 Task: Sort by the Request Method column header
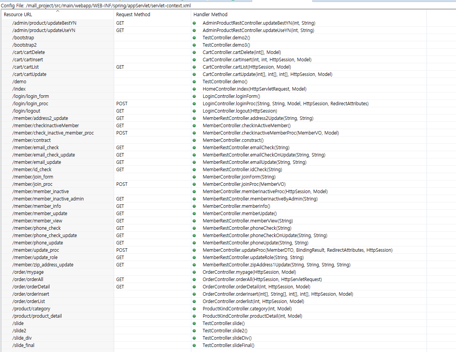click(133, 15)
